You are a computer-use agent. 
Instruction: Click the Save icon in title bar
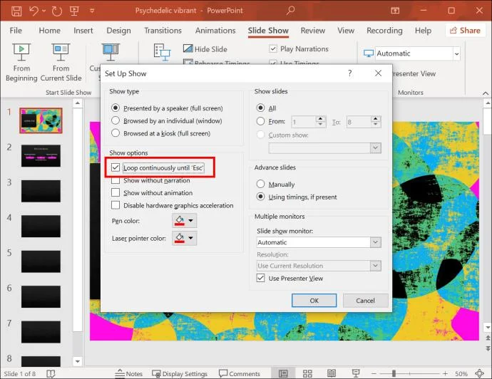(x=16, y=11)
